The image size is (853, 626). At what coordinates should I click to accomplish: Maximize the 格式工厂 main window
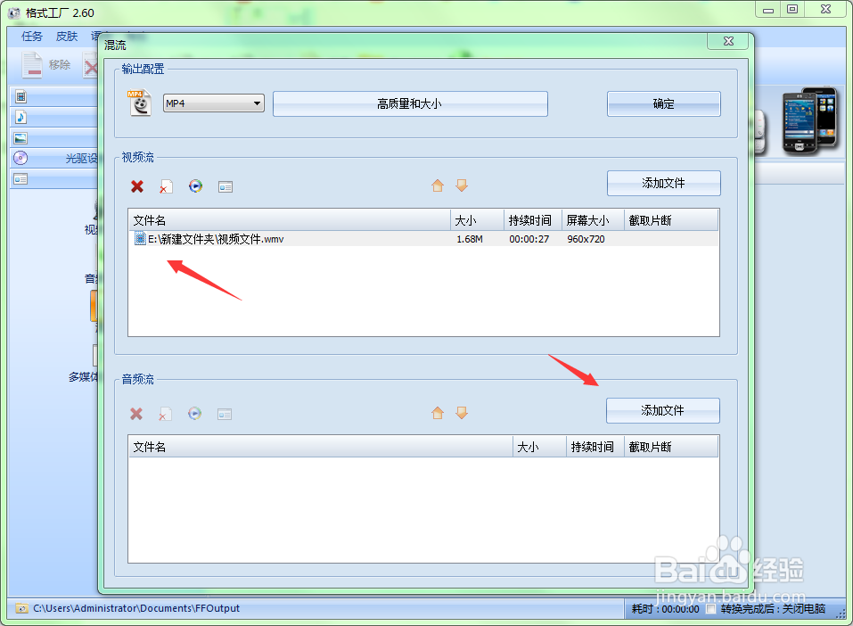tap(792, 9)
